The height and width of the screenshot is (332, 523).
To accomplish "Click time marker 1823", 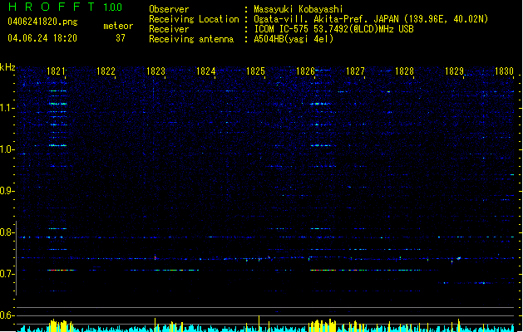I will (155, 71).
